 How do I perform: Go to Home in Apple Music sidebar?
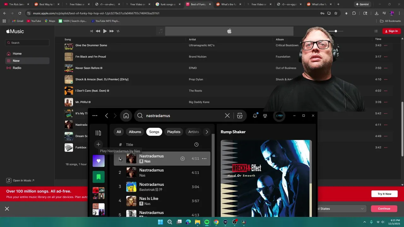(x=17, y=54)
